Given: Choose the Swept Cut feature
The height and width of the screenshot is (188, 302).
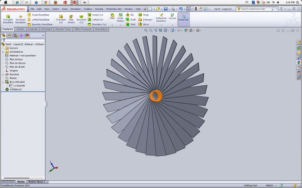Looking at the screenshot, I should pos(95,15).
